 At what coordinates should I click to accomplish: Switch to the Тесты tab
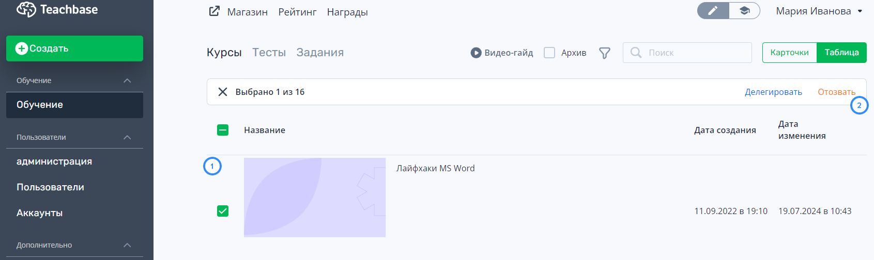(269, 53)
